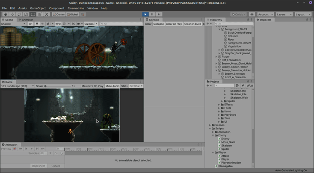Expand the Scenes folder in Project
The width and height of the screenshot is (314, 173).
210,125
